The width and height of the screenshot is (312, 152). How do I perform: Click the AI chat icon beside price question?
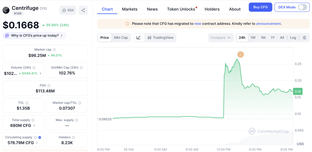point(7,36)
